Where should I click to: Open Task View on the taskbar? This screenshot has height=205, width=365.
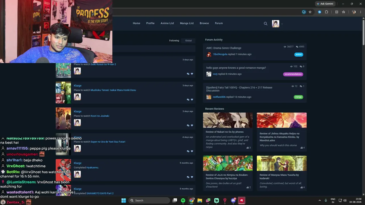175,200
